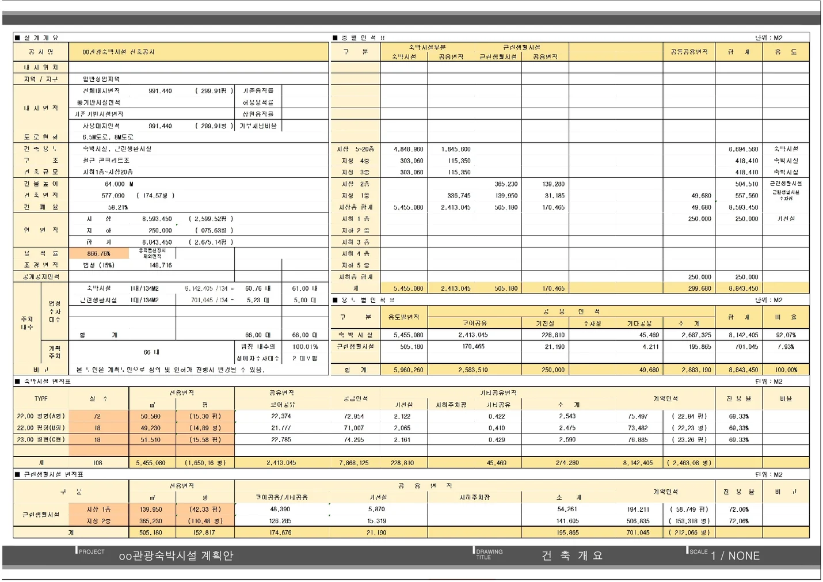Click the total value 2,583.510
The height and width of the screenshot is (582, 823).
(473, 370)
